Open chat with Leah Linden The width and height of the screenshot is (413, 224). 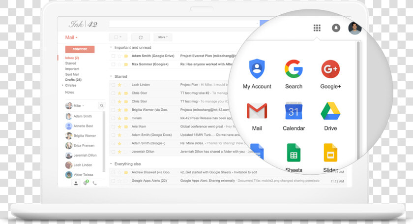tap(83, 165)
